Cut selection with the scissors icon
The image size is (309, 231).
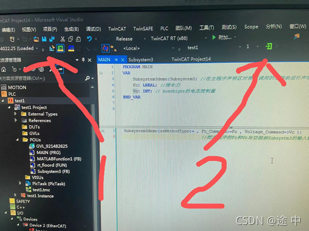click(x=62, y=39)
